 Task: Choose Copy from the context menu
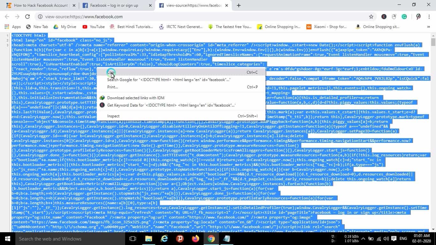(x=181, y=72)
